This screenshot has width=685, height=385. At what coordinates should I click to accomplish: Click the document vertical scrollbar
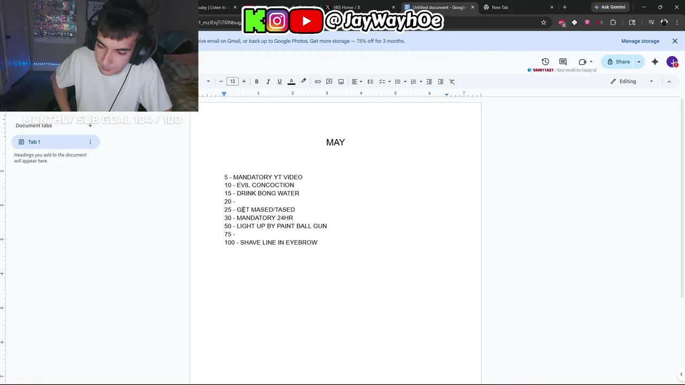pos(682,198)
